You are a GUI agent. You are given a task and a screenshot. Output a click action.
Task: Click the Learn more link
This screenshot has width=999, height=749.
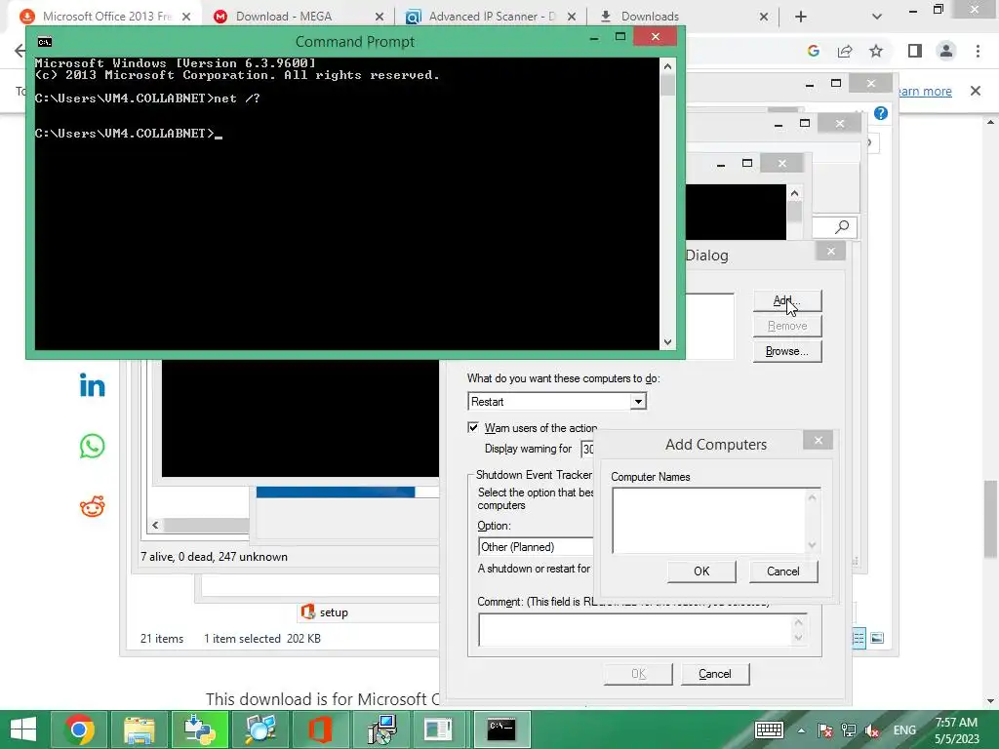(x=925, y=91)
